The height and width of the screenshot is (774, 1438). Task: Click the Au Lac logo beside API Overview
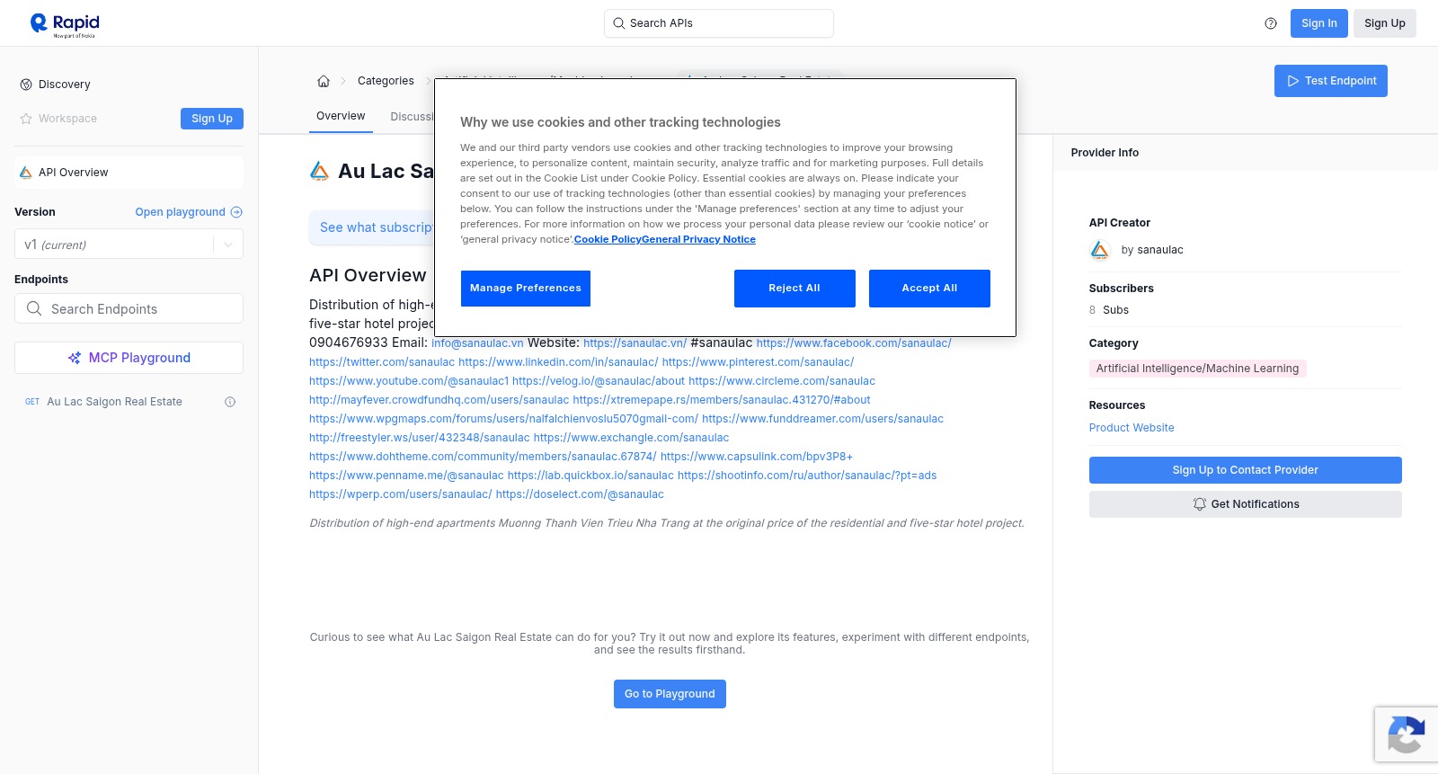(x=26, y=173)
